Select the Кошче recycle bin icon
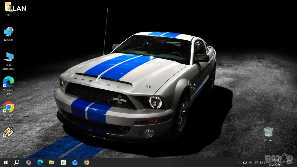The height and width of the screenshot is (167, 297). (268, 132)
